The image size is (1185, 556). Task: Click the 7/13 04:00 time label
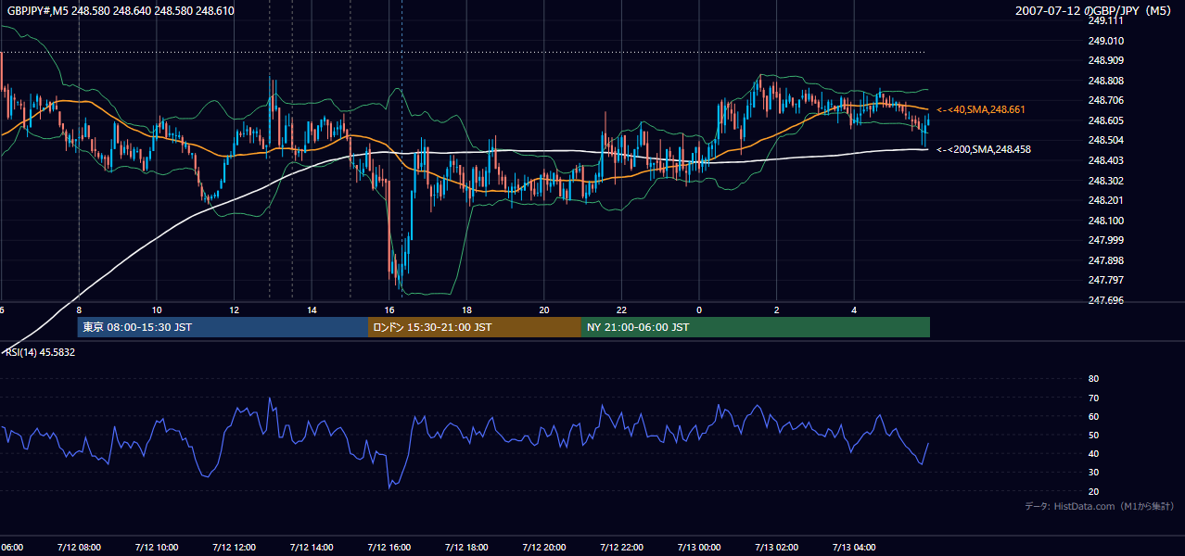coord(854,548)
